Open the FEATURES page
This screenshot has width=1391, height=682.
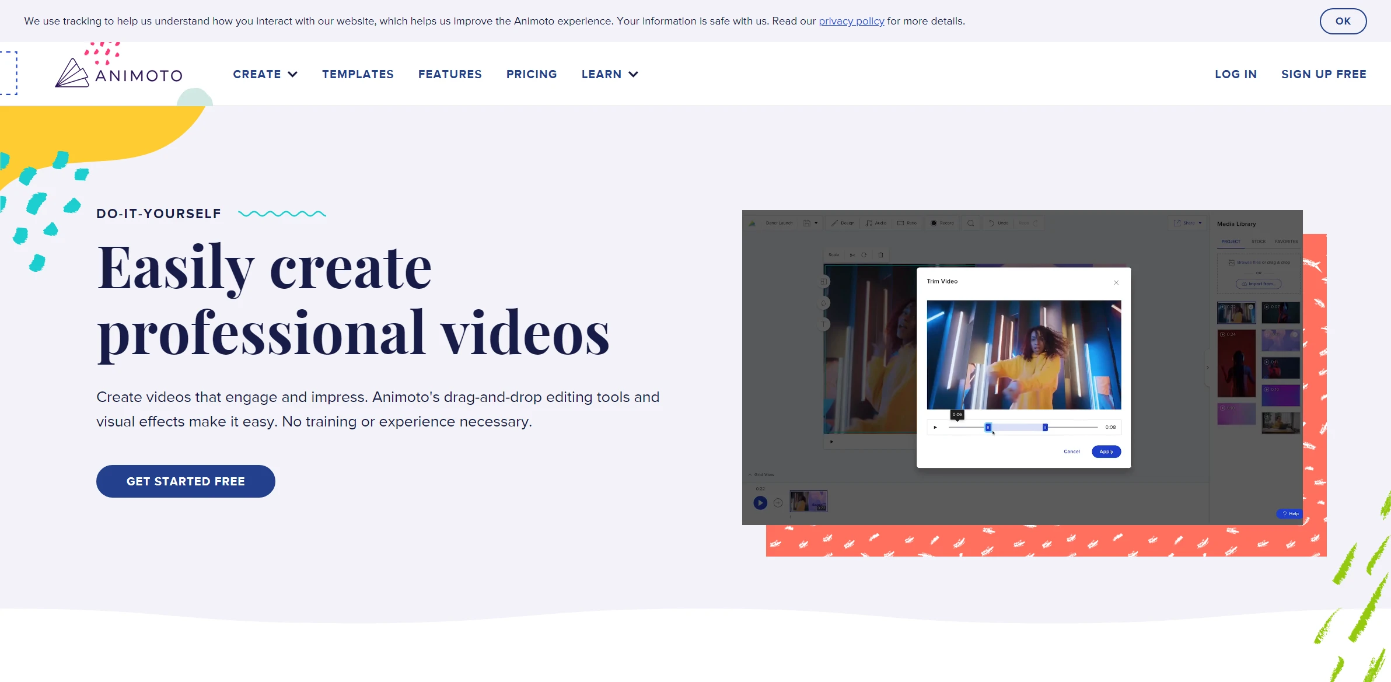450,74
